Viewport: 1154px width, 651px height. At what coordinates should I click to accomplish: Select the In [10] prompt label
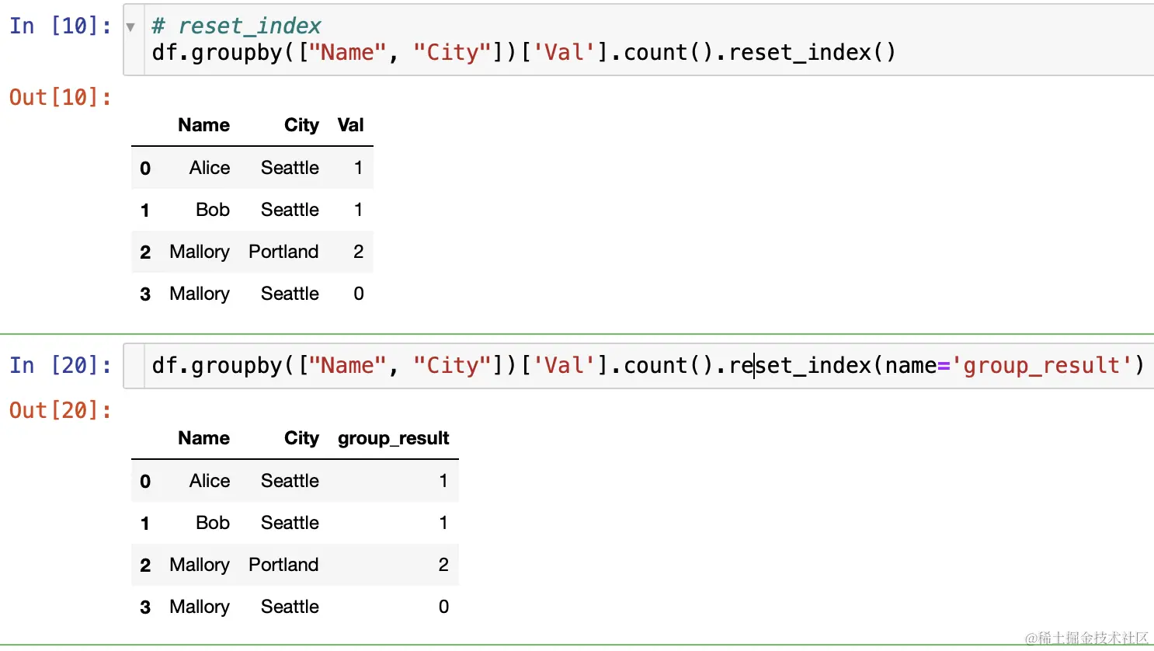61,26
